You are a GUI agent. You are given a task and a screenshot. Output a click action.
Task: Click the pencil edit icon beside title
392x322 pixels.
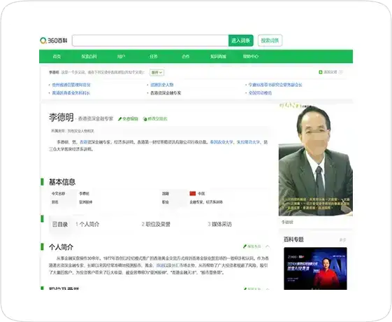pos(120,119)
